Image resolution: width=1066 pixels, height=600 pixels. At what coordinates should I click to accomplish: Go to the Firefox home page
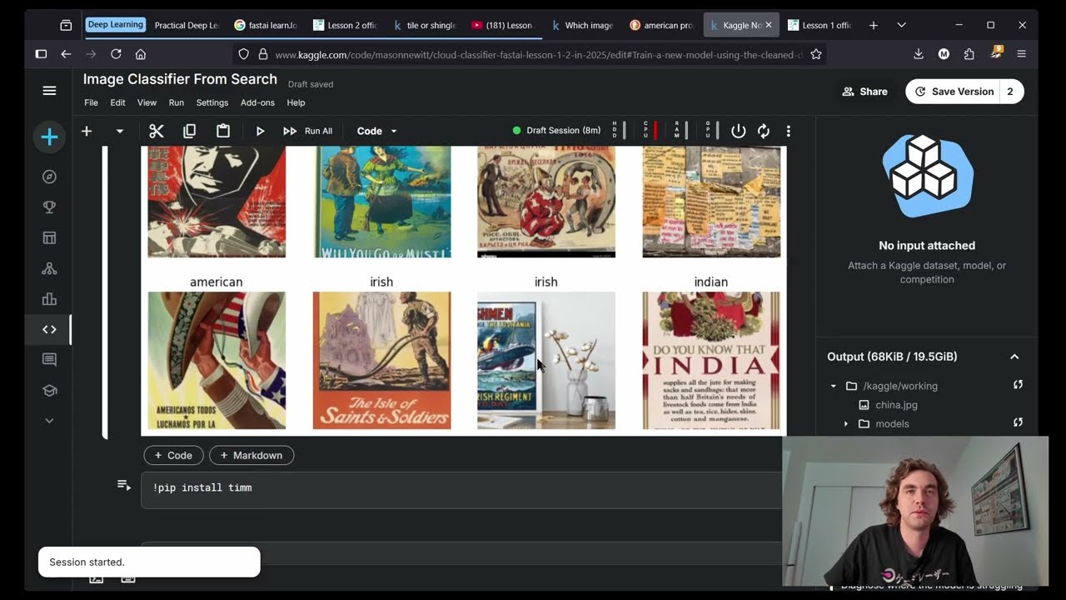pos(141,54)
